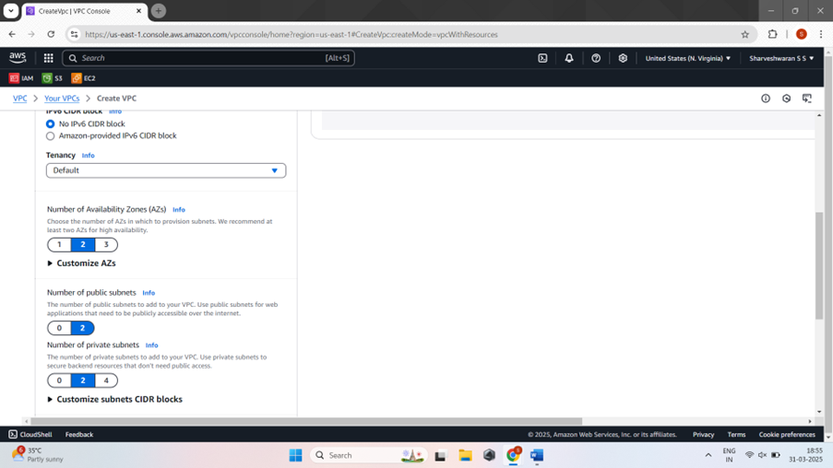Set number of public subnets to 2
The width and height of the screenshot is (833, 468).
[82, 328]
